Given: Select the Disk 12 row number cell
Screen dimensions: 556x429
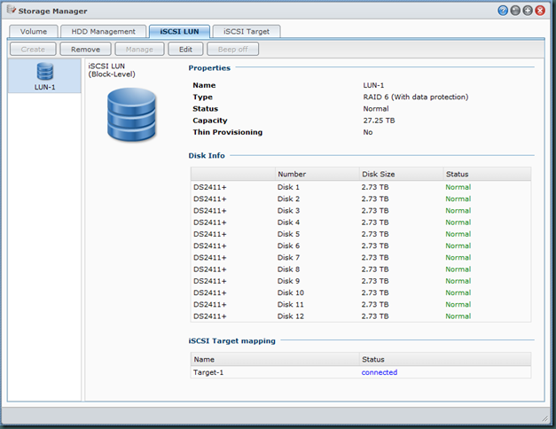Looking at the screenshot, I should tap(290, 316).
